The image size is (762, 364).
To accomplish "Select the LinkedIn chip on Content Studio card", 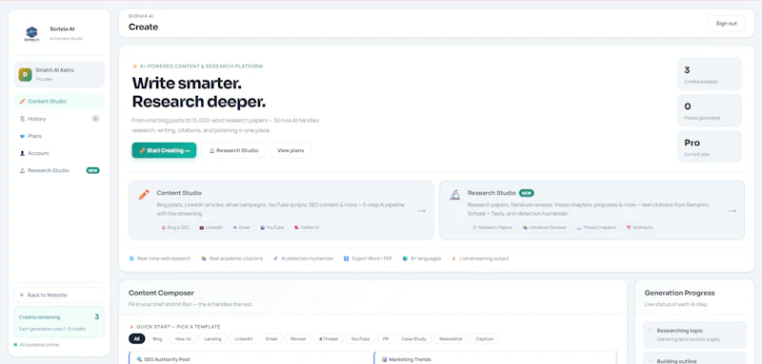I will 211,227.
